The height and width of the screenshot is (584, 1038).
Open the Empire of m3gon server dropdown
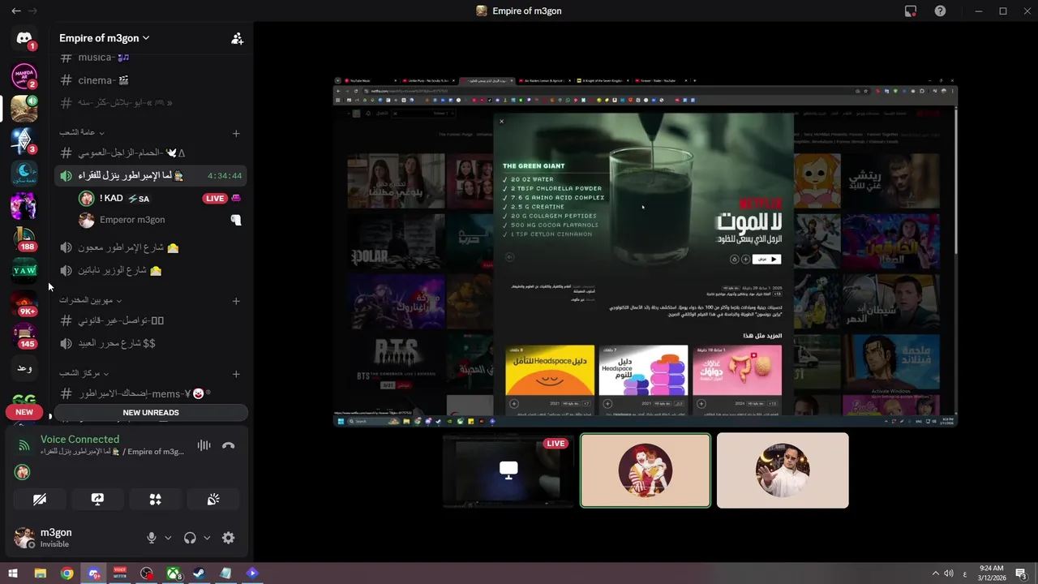point(105,38)
